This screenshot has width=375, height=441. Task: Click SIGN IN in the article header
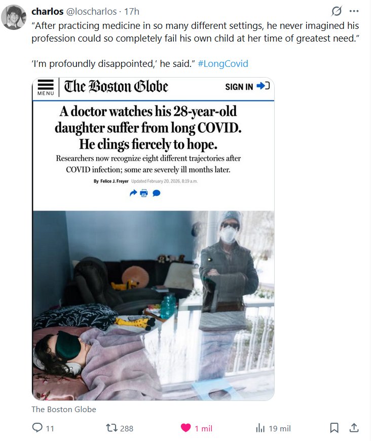tap(247, 87)
